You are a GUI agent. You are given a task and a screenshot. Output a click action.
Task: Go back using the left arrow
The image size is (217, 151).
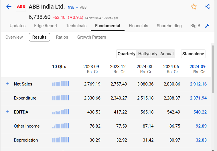click(x=9, y=7)
